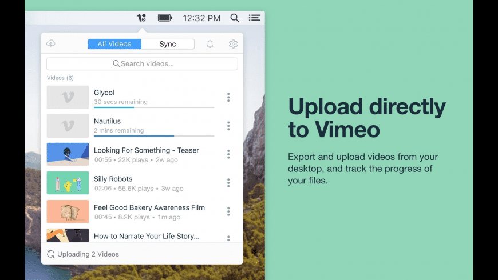Image resolution: width=498 pixels, height=280 pixels.
Task: Click Silly Robots thumbnail
Action: [x=68, y=183]
